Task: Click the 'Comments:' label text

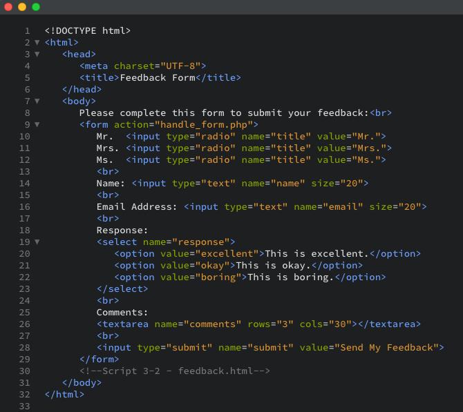Action: (x=122, y=313)
